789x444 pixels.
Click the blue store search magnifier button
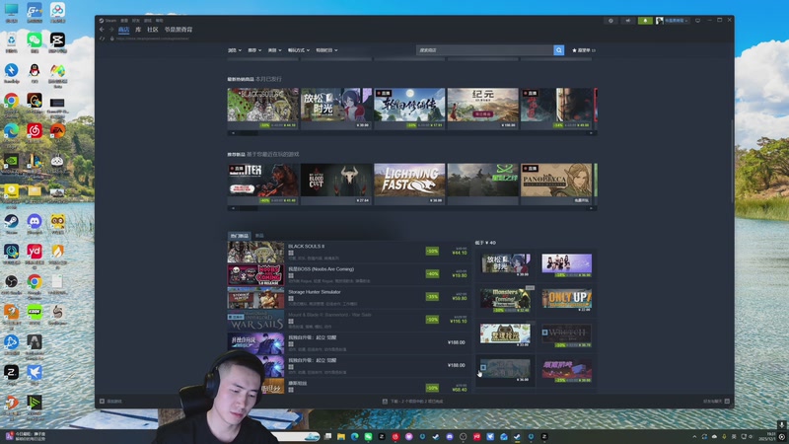tap(558, 50)
